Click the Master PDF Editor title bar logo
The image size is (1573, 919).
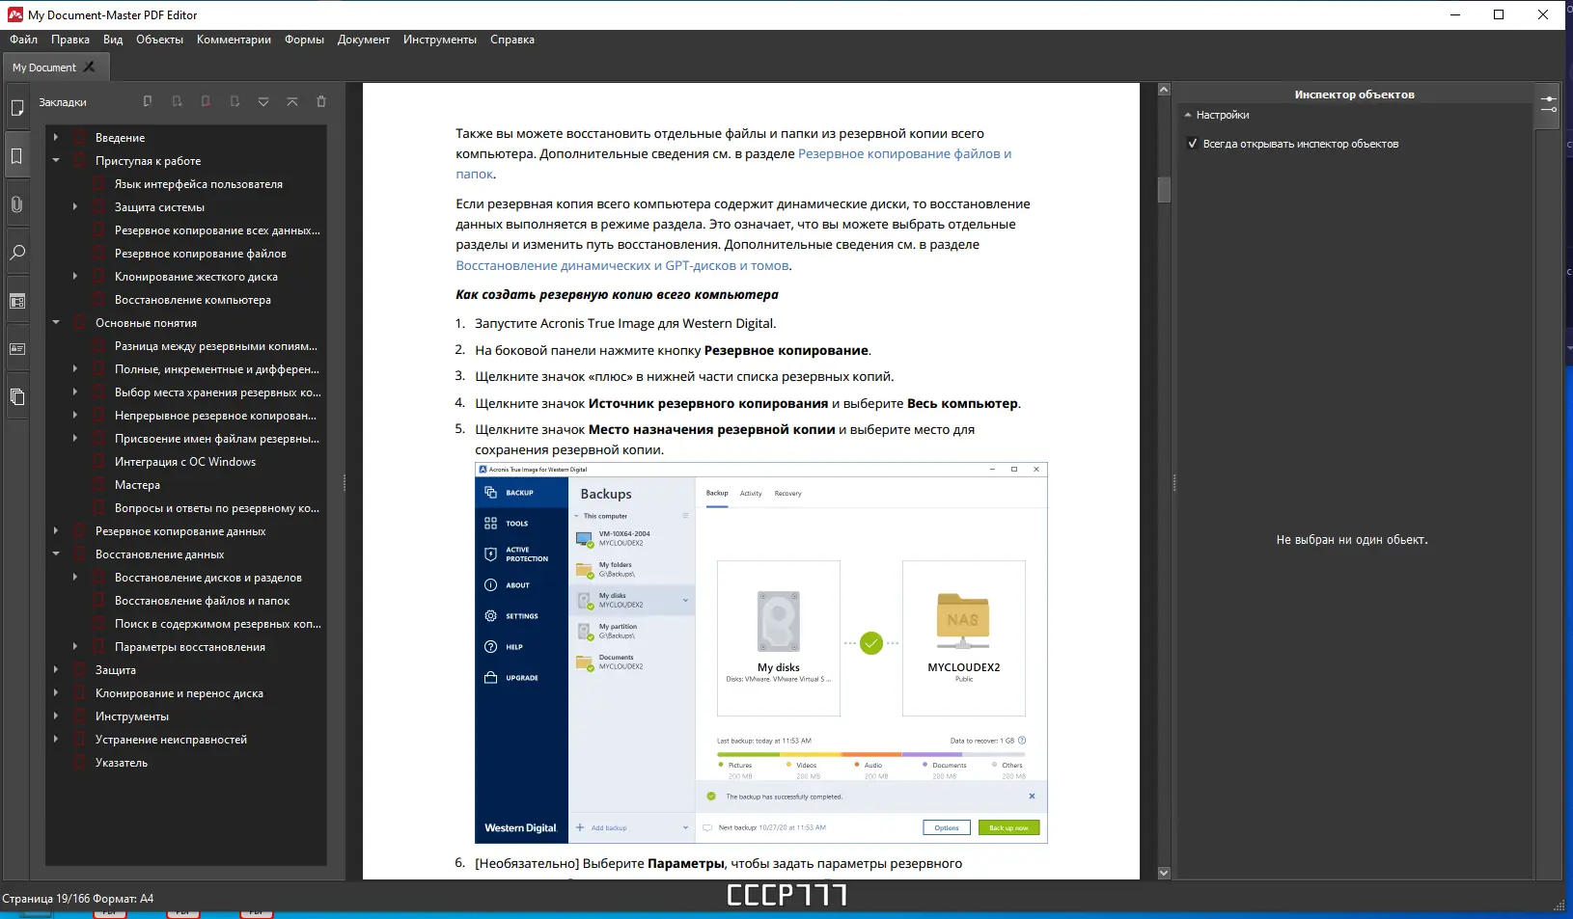14,14
